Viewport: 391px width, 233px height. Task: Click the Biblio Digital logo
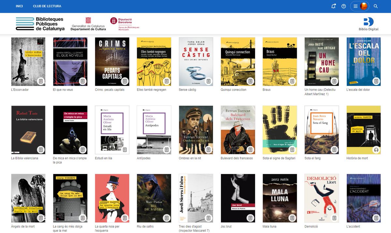[368, 23]
